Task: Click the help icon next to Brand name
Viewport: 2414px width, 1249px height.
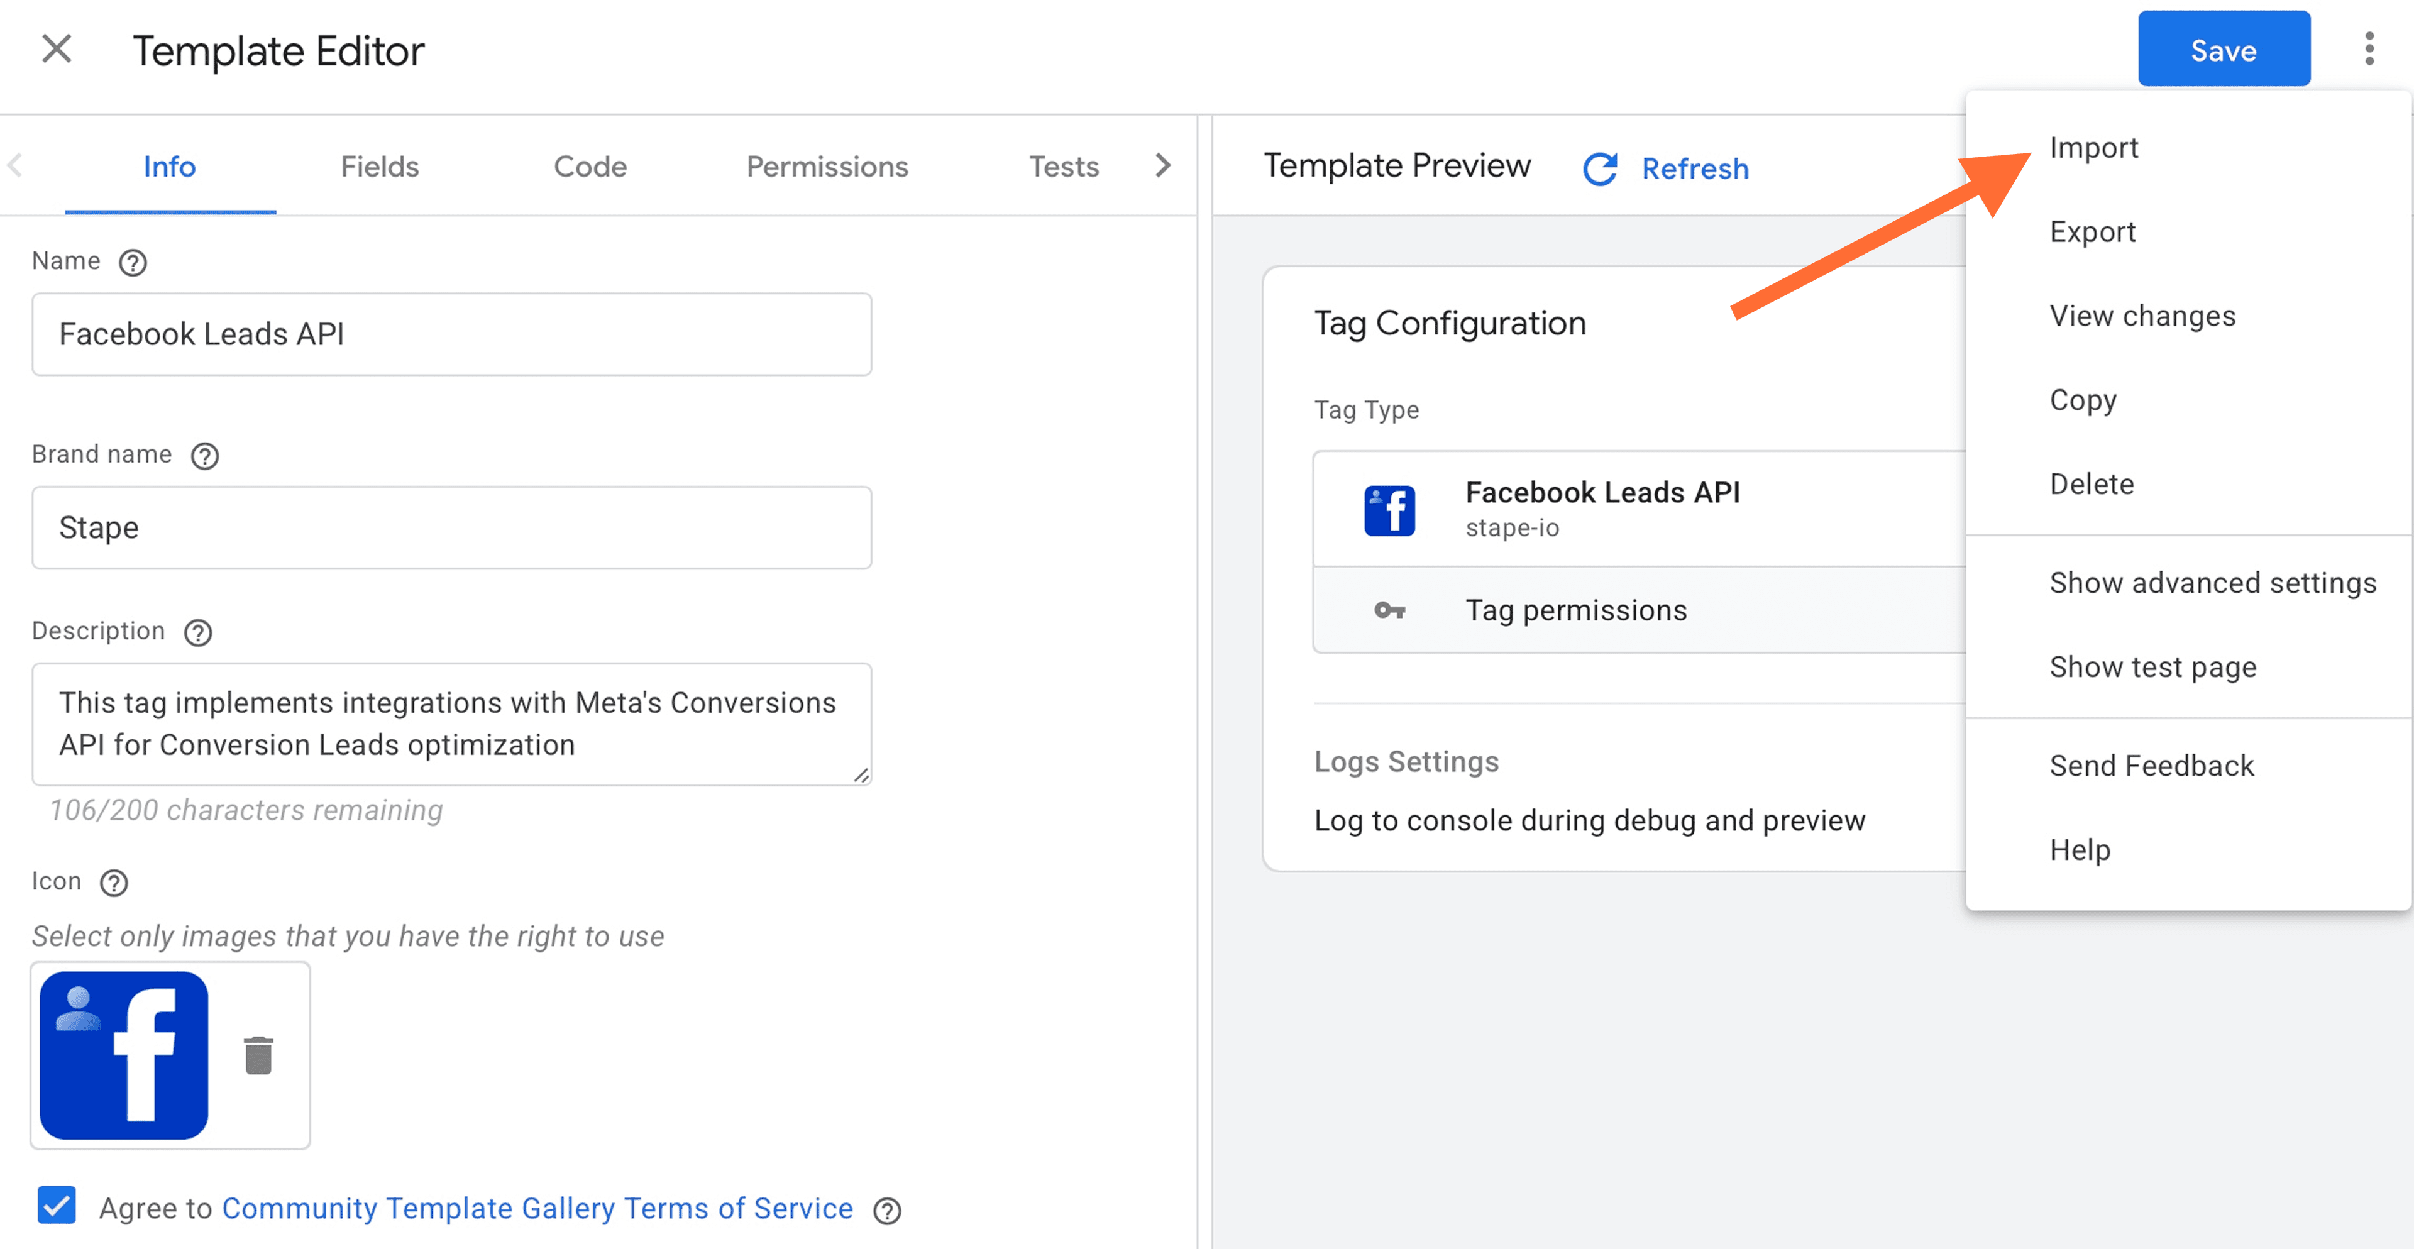Action: [x=204, y=455]
